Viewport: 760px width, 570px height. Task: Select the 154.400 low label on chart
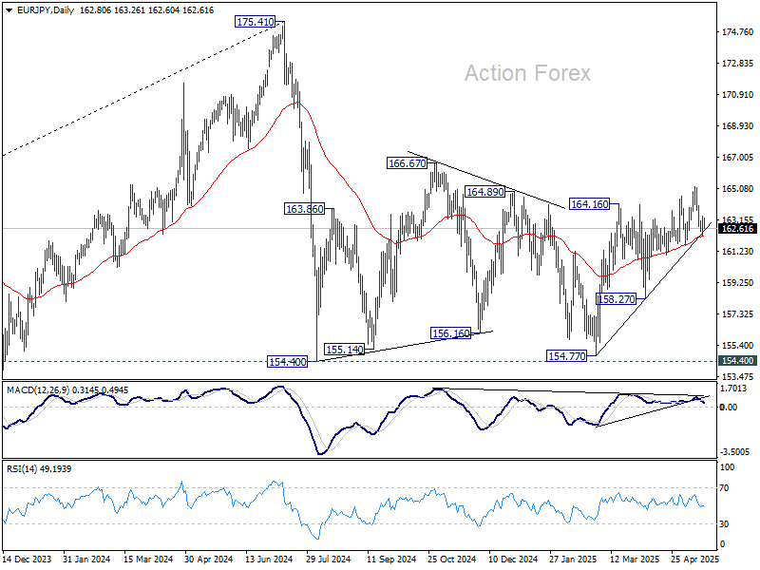click(288, 362)
